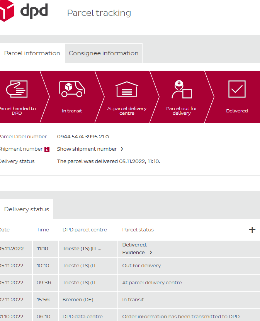Click the red shipment number info icon
The width and height of the screenshot is (260, 321).
(x=47, y=149)
